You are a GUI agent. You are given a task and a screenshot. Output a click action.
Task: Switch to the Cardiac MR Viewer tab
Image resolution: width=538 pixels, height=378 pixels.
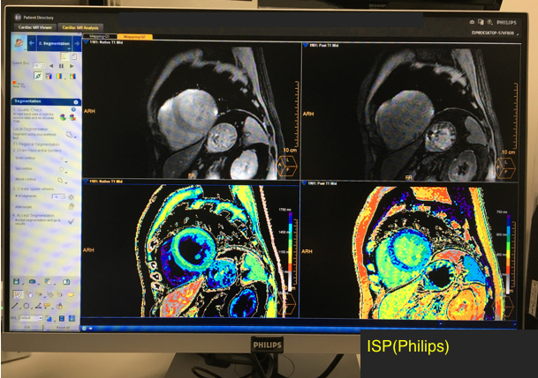tap(35, 28)
